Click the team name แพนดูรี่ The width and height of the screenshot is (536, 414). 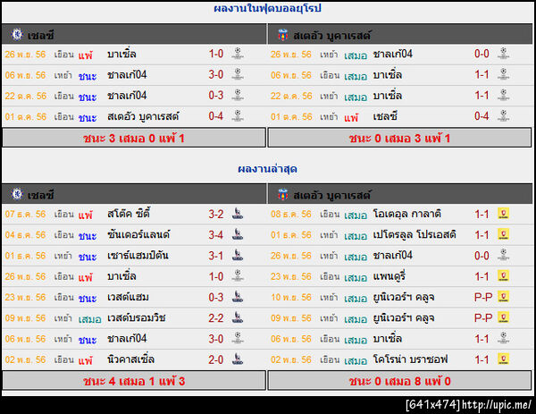point(389,276)
